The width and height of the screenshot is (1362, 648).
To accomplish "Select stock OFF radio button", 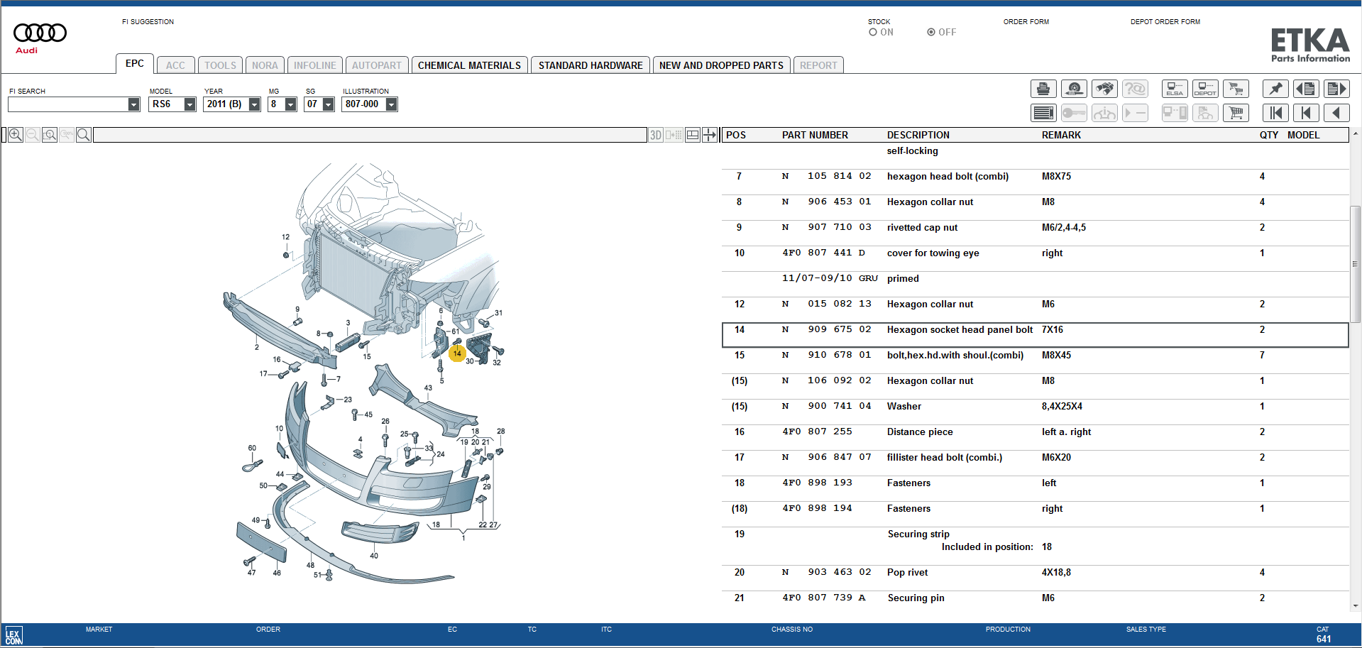I will [x=930, y=33].
